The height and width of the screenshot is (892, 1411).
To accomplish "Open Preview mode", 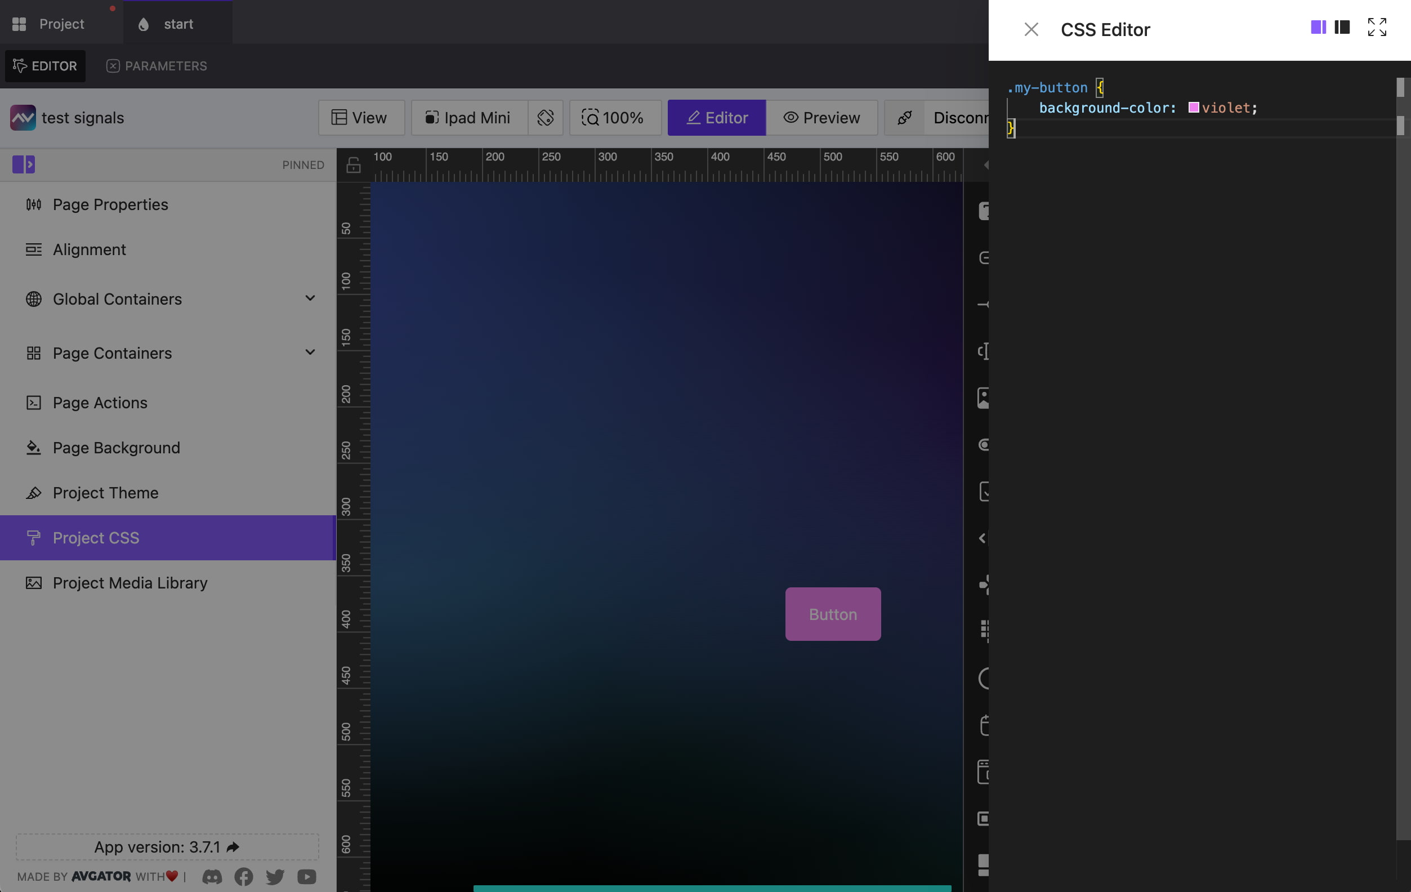I will click(x=823, y=118).
